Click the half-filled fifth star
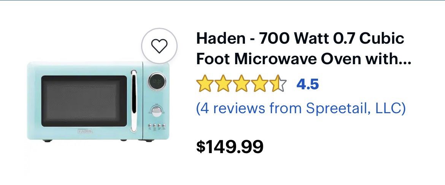Screen dimensions: 445x185 pos(278,84)
